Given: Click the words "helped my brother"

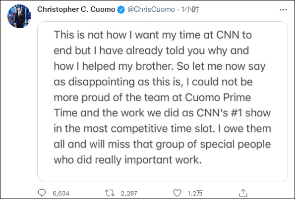Looking at the screenshot, I should point(127,66).
